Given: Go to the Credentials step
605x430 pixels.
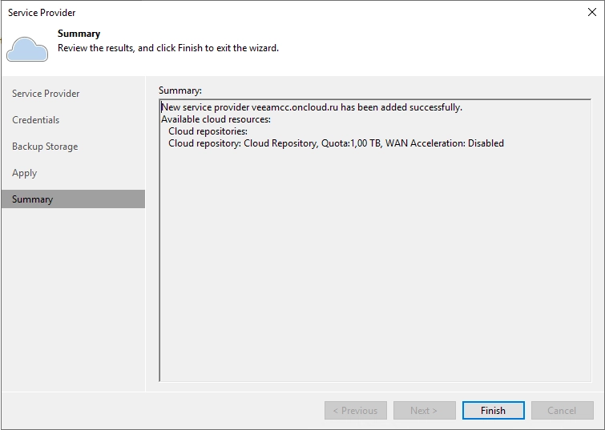Looking at the screenshot, I should [x=36, y=120].
